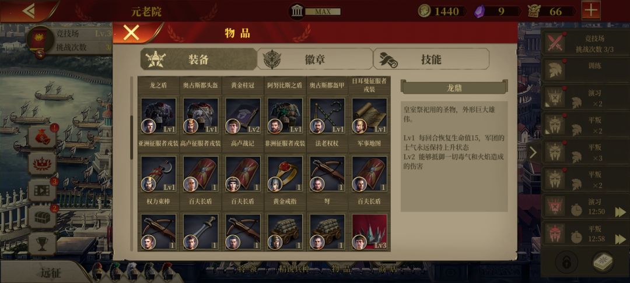This screenshot has width=630, height=283.
Task: Open the gift bag icon on left sidebar
Action: [x=42, y=137]
